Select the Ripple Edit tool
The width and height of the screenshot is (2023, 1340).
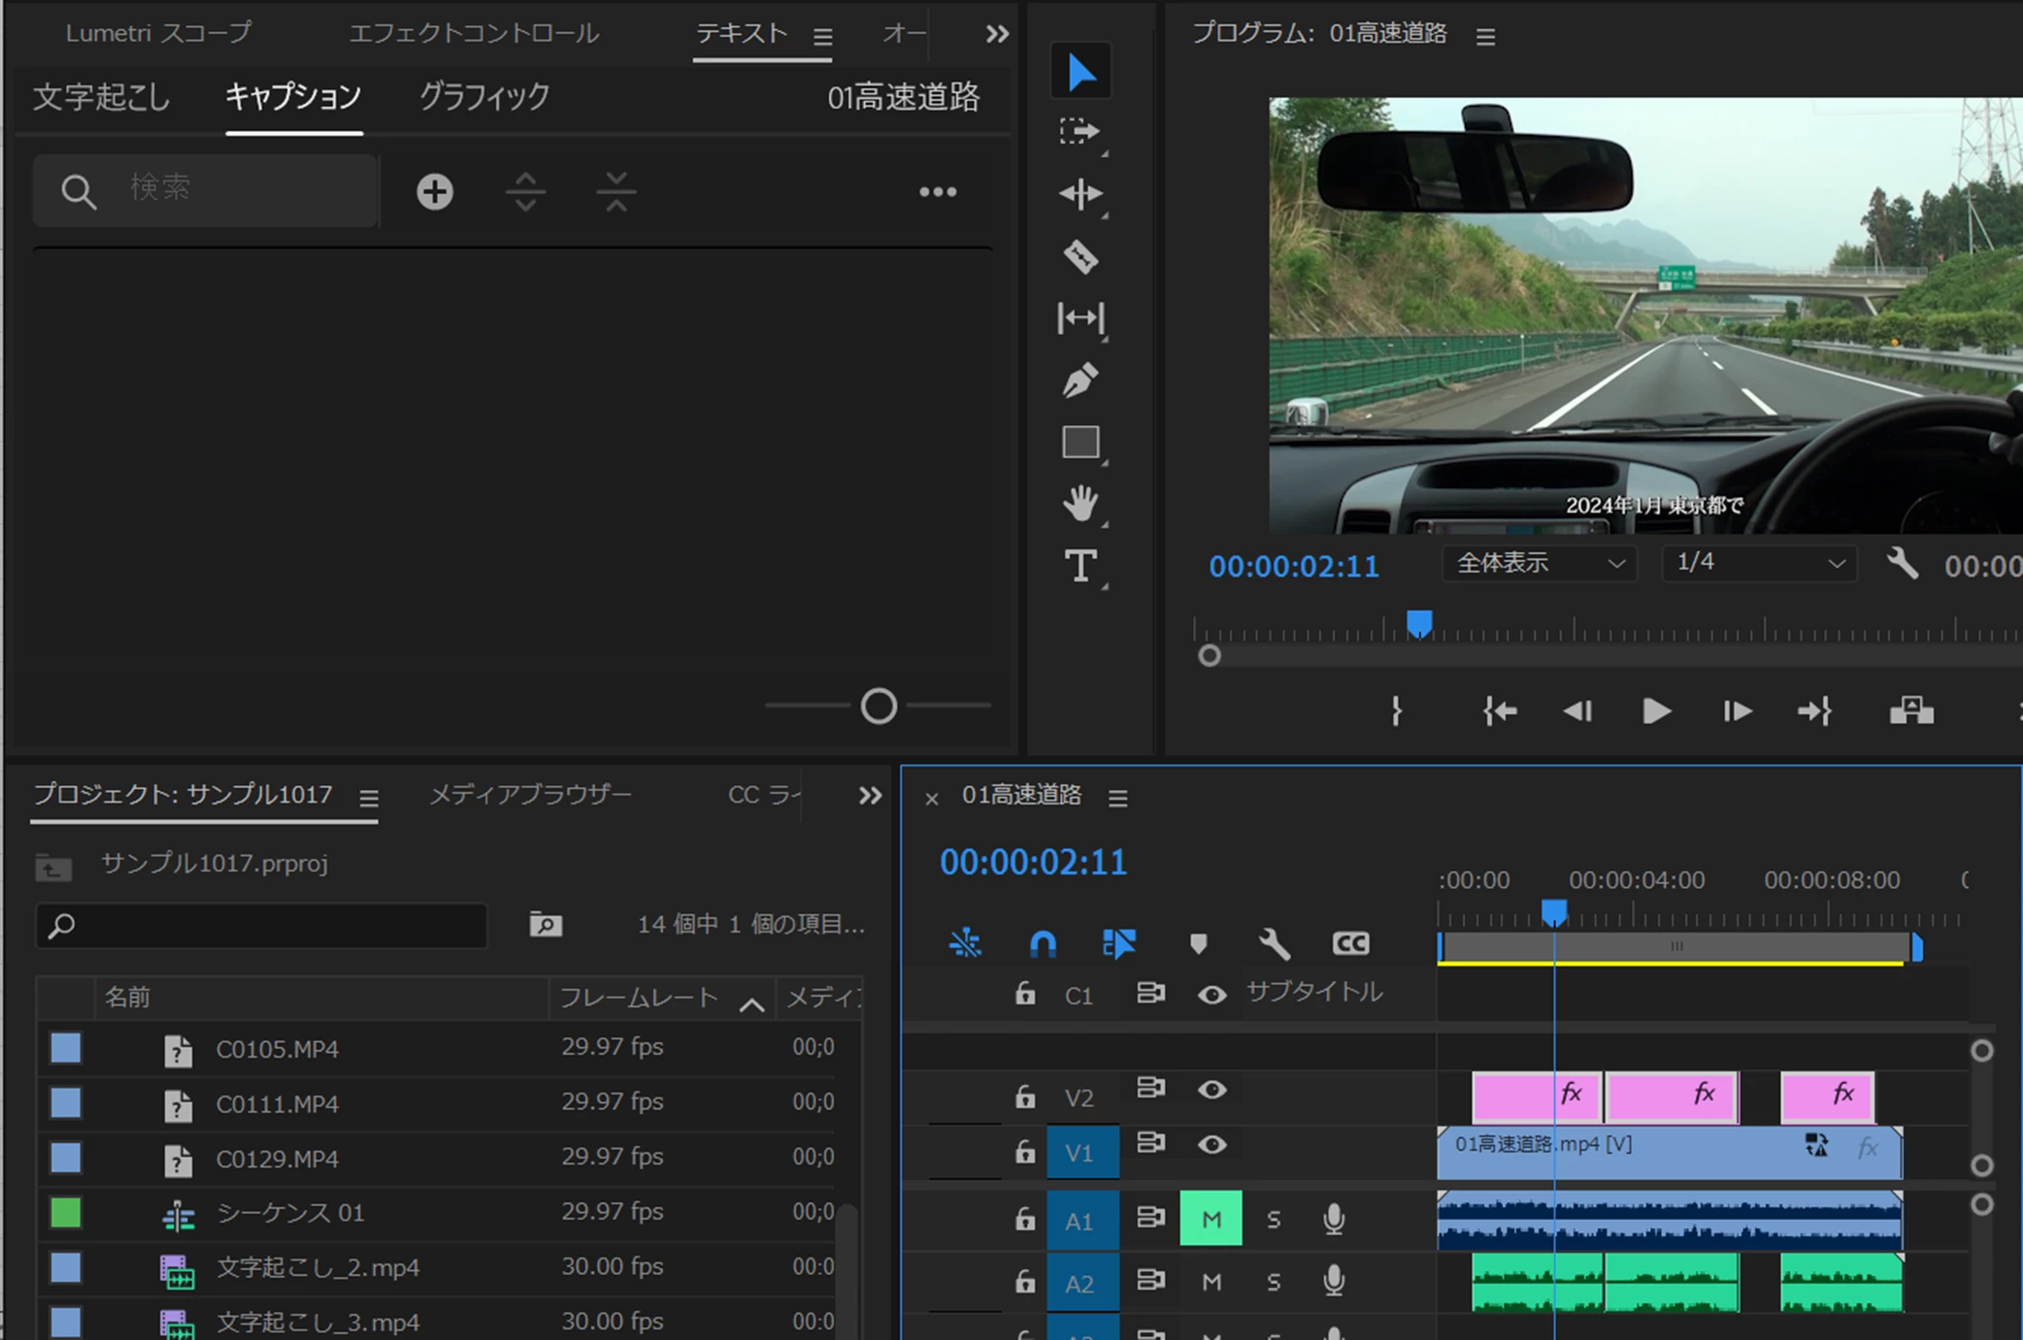tap(1080, 194)
